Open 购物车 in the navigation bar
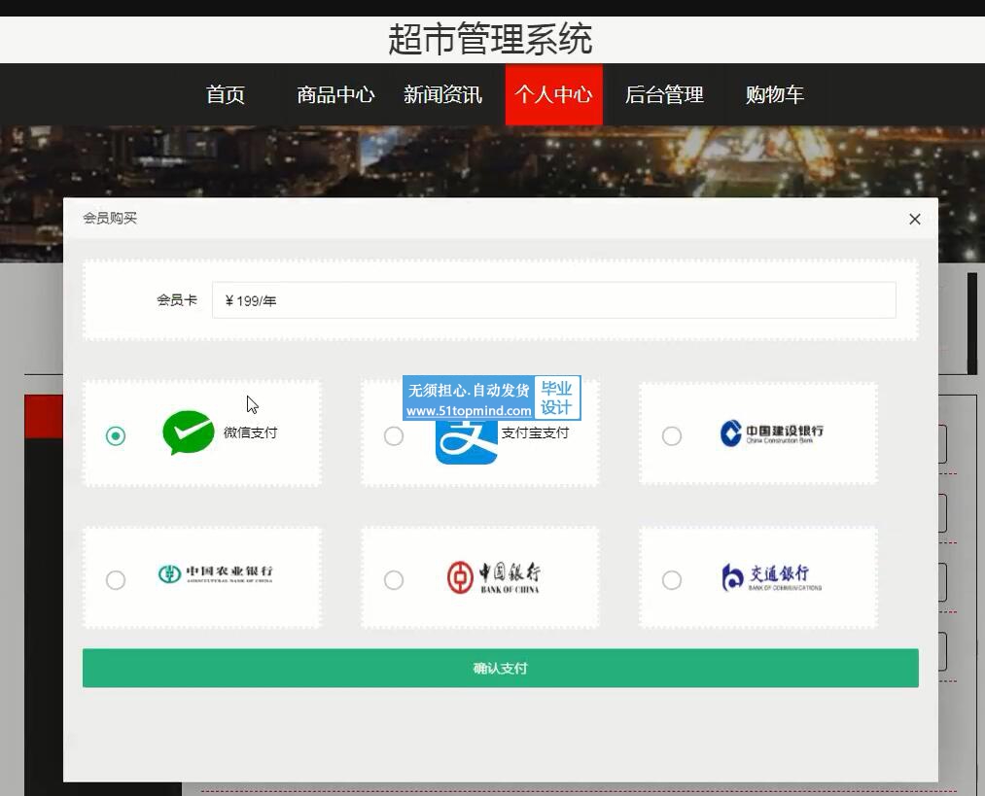The height and width of the screenshot is (796, 985). click(x=775, y=95)
